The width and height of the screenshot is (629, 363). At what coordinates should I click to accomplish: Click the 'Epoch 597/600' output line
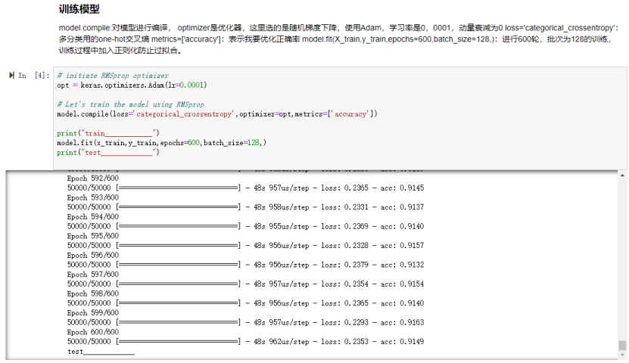pos(92,275)
